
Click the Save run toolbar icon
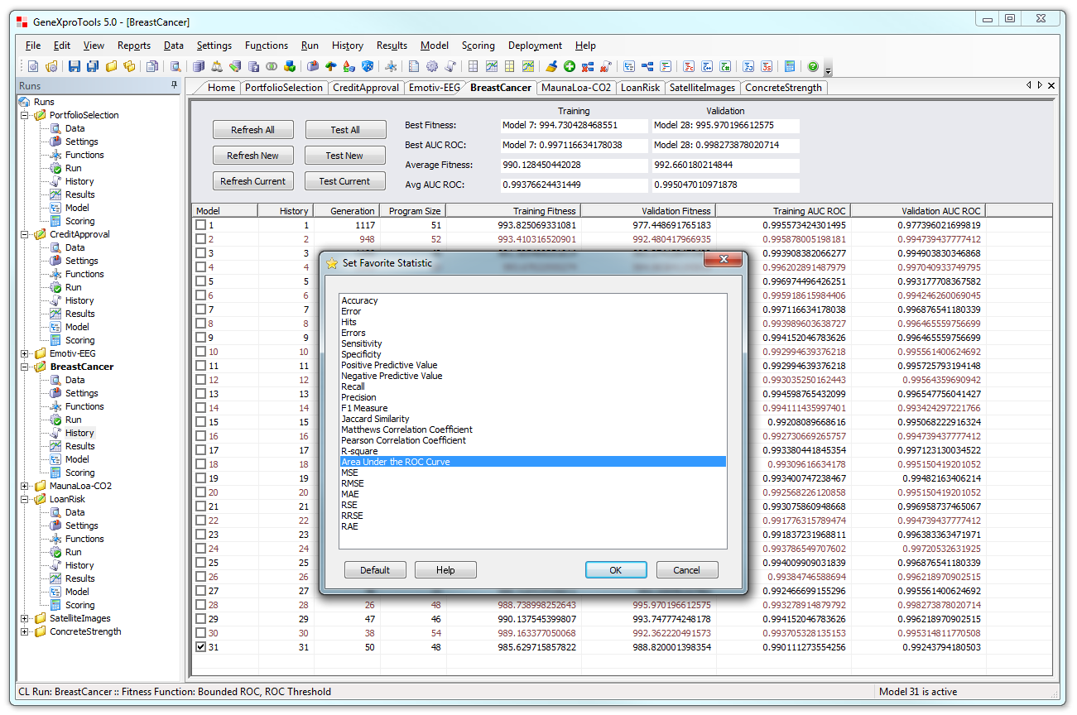click(74, 66)
